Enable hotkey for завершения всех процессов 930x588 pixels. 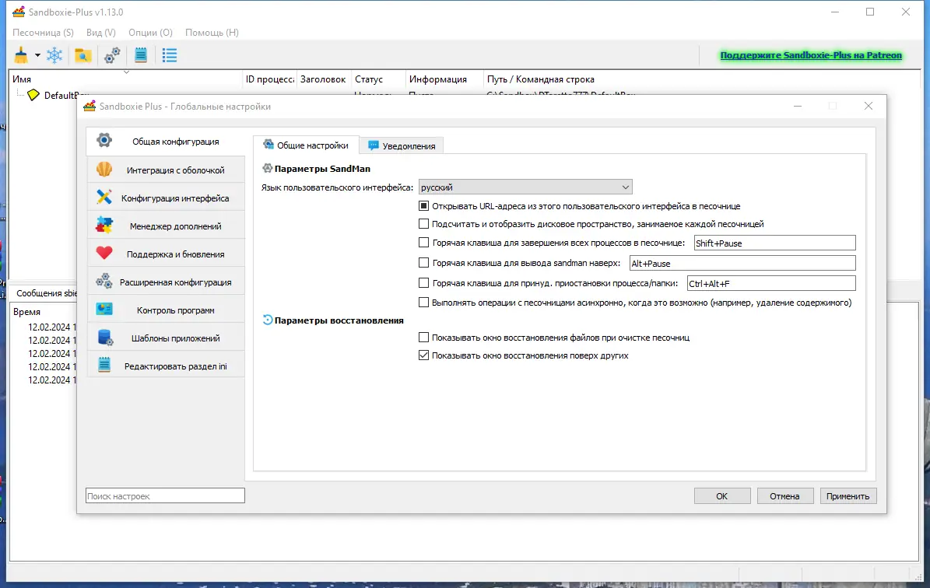(x=423, y=243)
